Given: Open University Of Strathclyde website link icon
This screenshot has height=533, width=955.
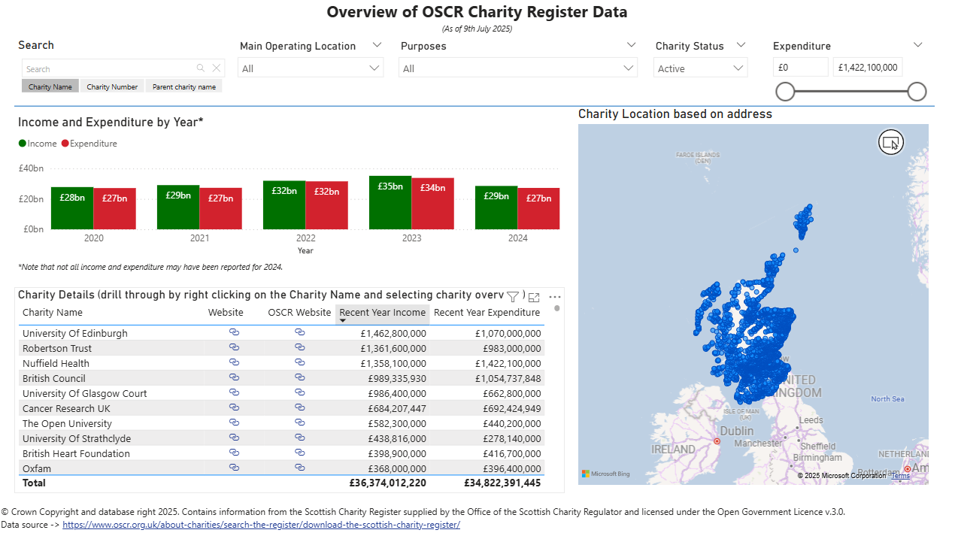Looking at the screenshot, I should tap(234, 437).
